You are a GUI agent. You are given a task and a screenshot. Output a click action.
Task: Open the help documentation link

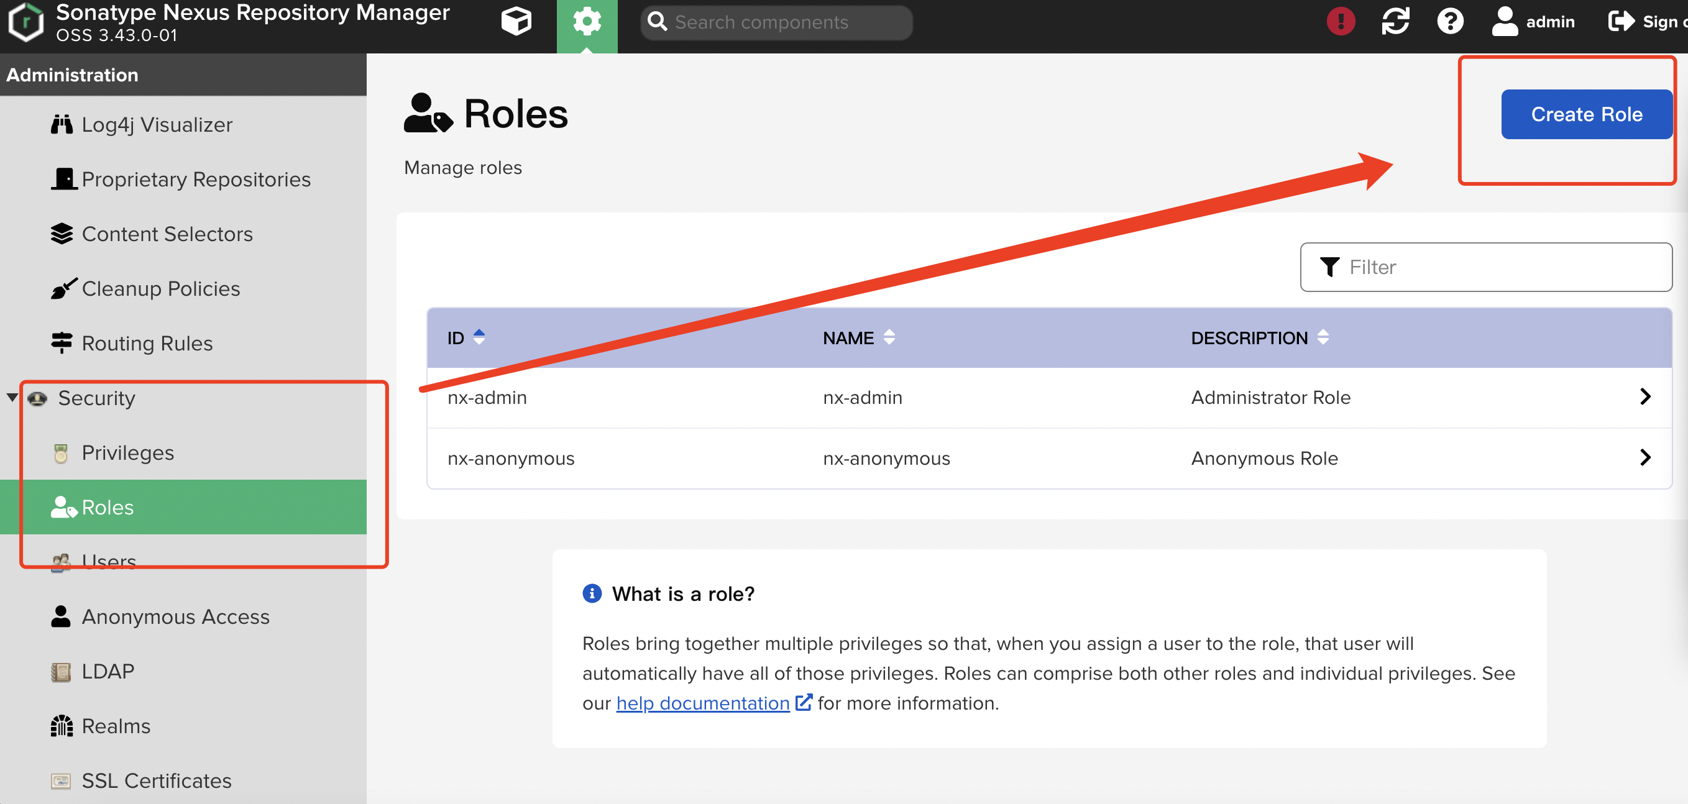coord(702,703)
